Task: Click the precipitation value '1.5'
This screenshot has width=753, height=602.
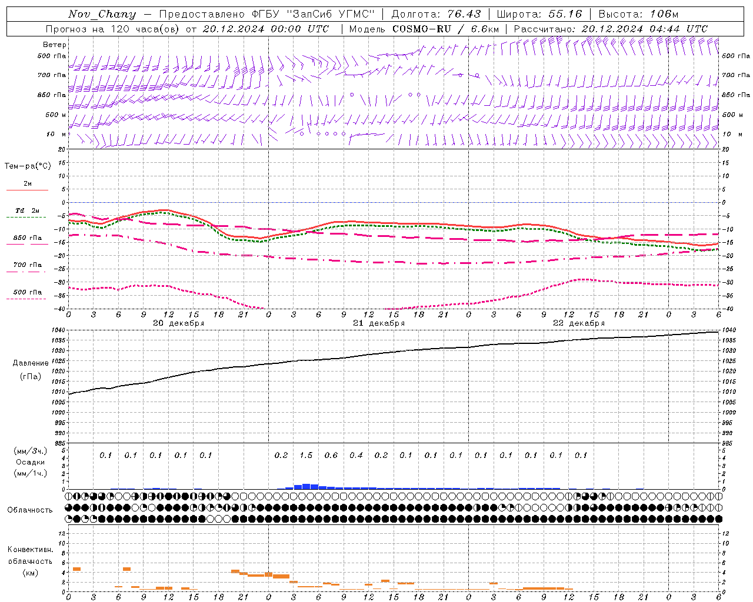Action: [306, 455]
